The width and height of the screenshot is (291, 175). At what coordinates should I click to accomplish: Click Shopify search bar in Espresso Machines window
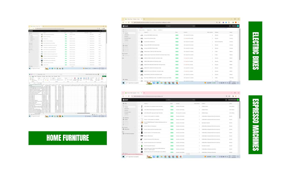(181, 100)
